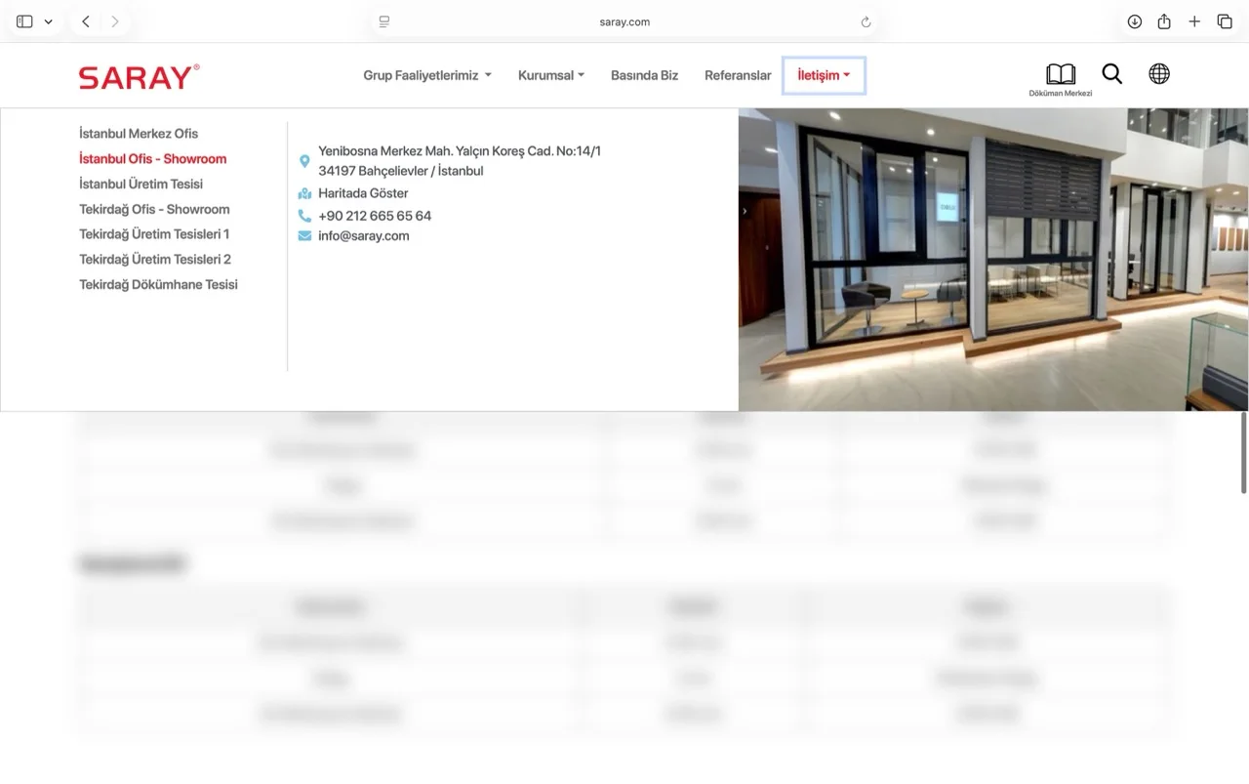Select İstanbul Merkez Ofis location
Screen dimensions: 1249x784
tap(139, 134)
